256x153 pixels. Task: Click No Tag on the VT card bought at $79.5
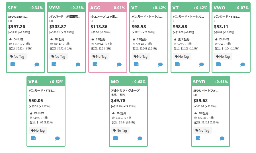[x=182, y=56]
